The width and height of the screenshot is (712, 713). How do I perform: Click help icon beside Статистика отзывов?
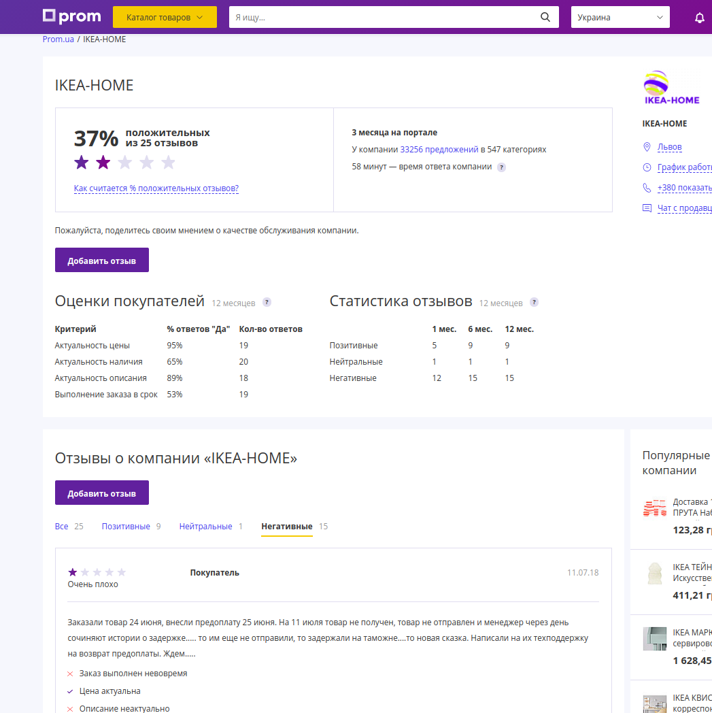[x=534, y=303]
